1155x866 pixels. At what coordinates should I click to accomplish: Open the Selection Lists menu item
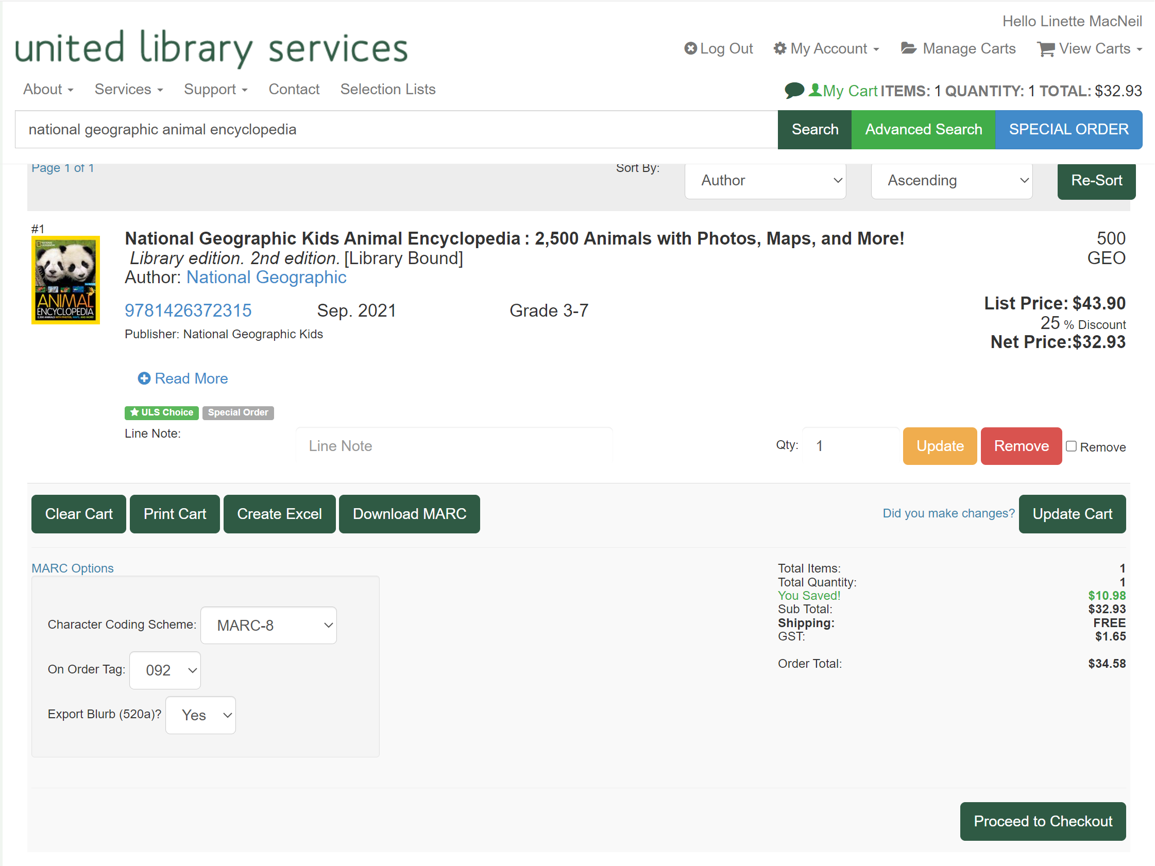click(387, 89)
